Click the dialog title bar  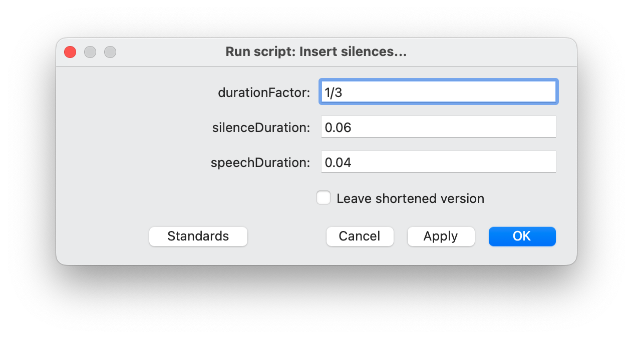pos(315,51)
